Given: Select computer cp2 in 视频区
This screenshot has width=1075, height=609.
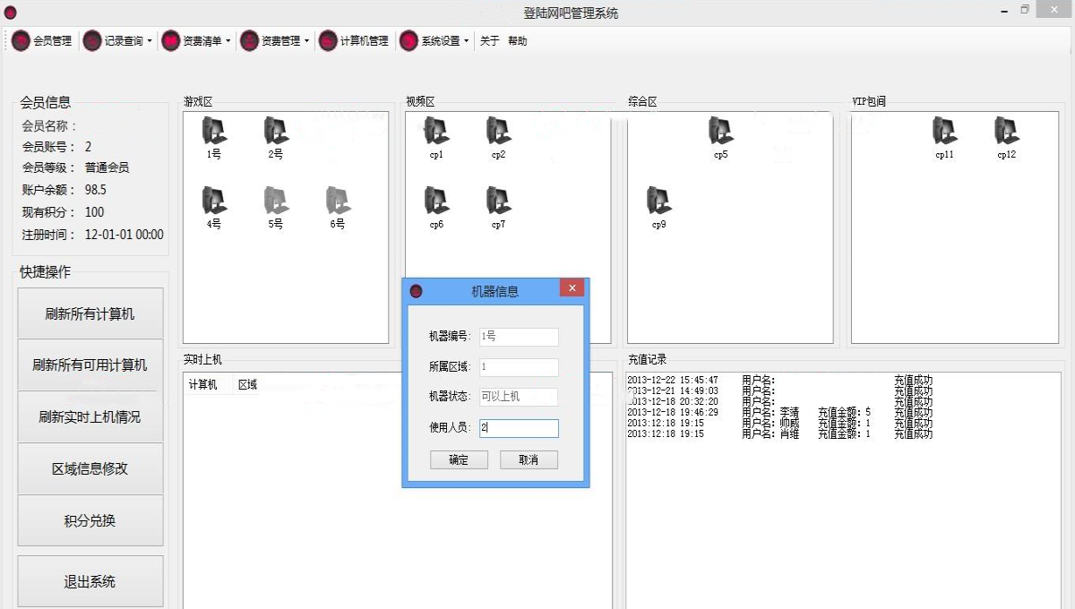Looking at the screenshot, I should (499, 138).
